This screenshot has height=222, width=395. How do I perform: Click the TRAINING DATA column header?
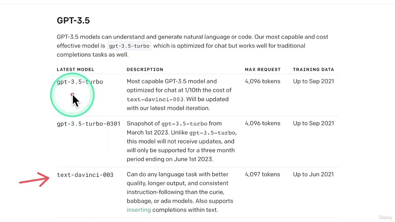pos(314,69)
